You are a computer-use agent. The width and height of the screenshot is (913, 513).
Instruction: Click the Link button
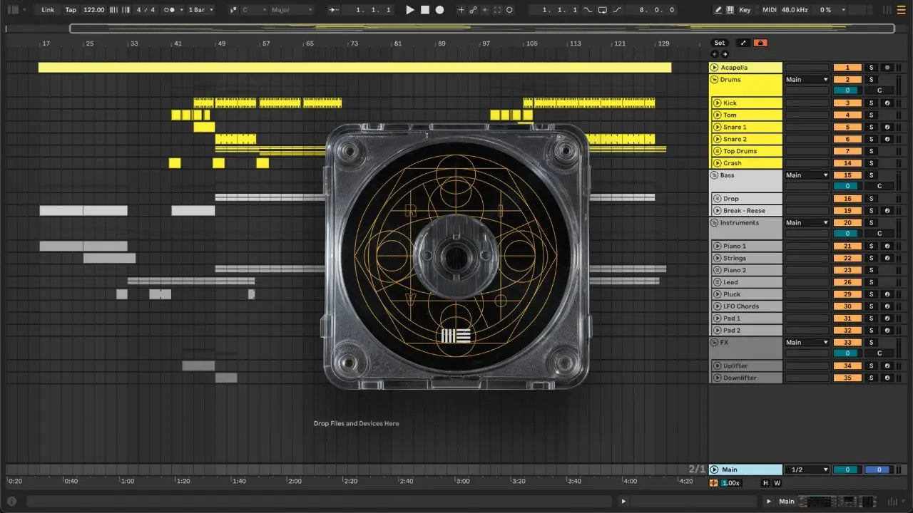[48, 10]
